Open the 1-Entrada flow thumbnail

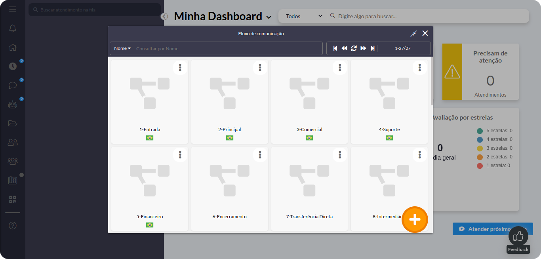pyautogui.click(x=150, y=93)
